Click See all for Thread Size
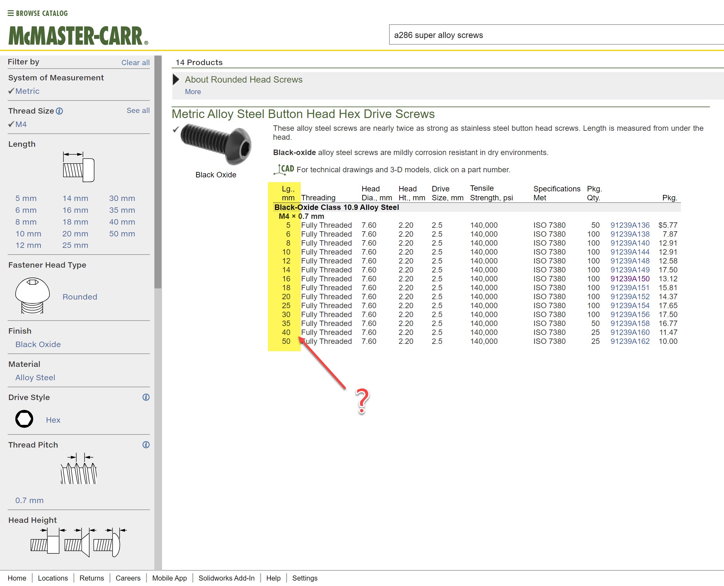This screenshot has height=586, width=724. pyautogui.click(x=138, y=110)
